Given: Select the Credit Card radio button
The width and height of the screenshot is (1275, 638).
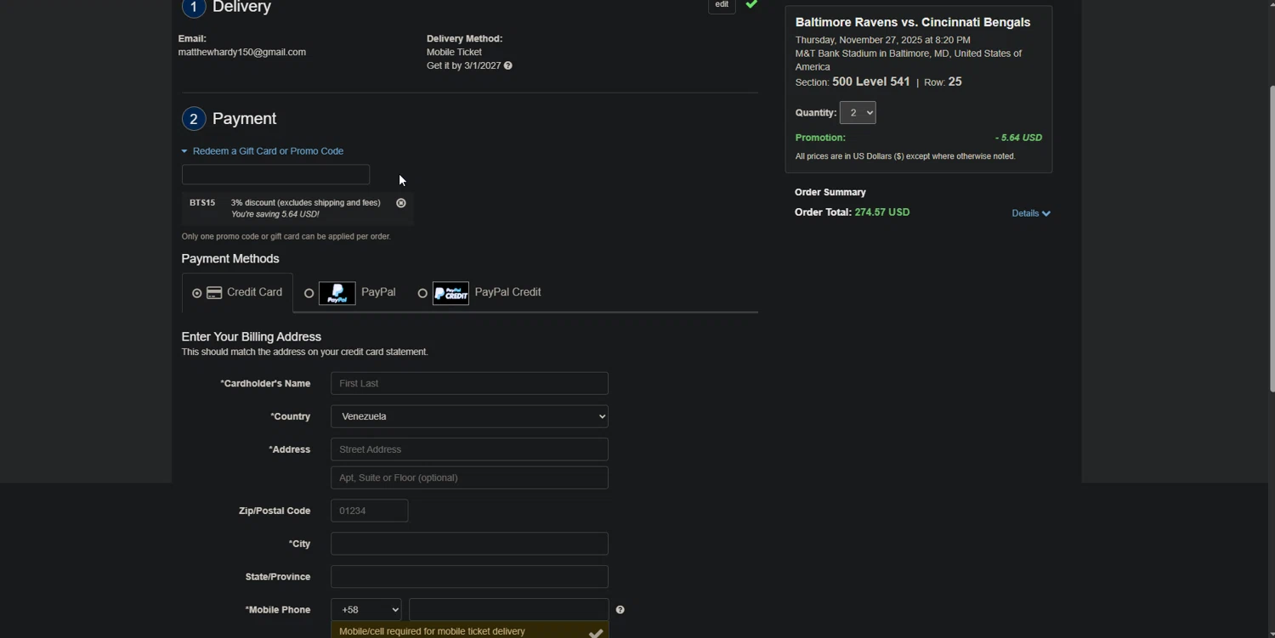Looking at the screenshot, I should pos(197,293).
